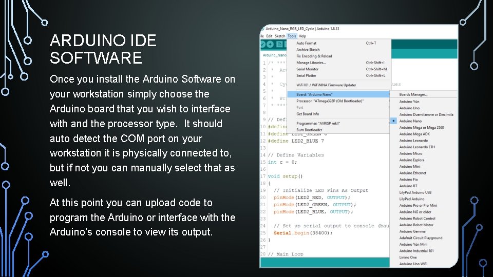The image size is (493, 277).
Task: Choose Arduino NG or older
Action: click(424, 212)
